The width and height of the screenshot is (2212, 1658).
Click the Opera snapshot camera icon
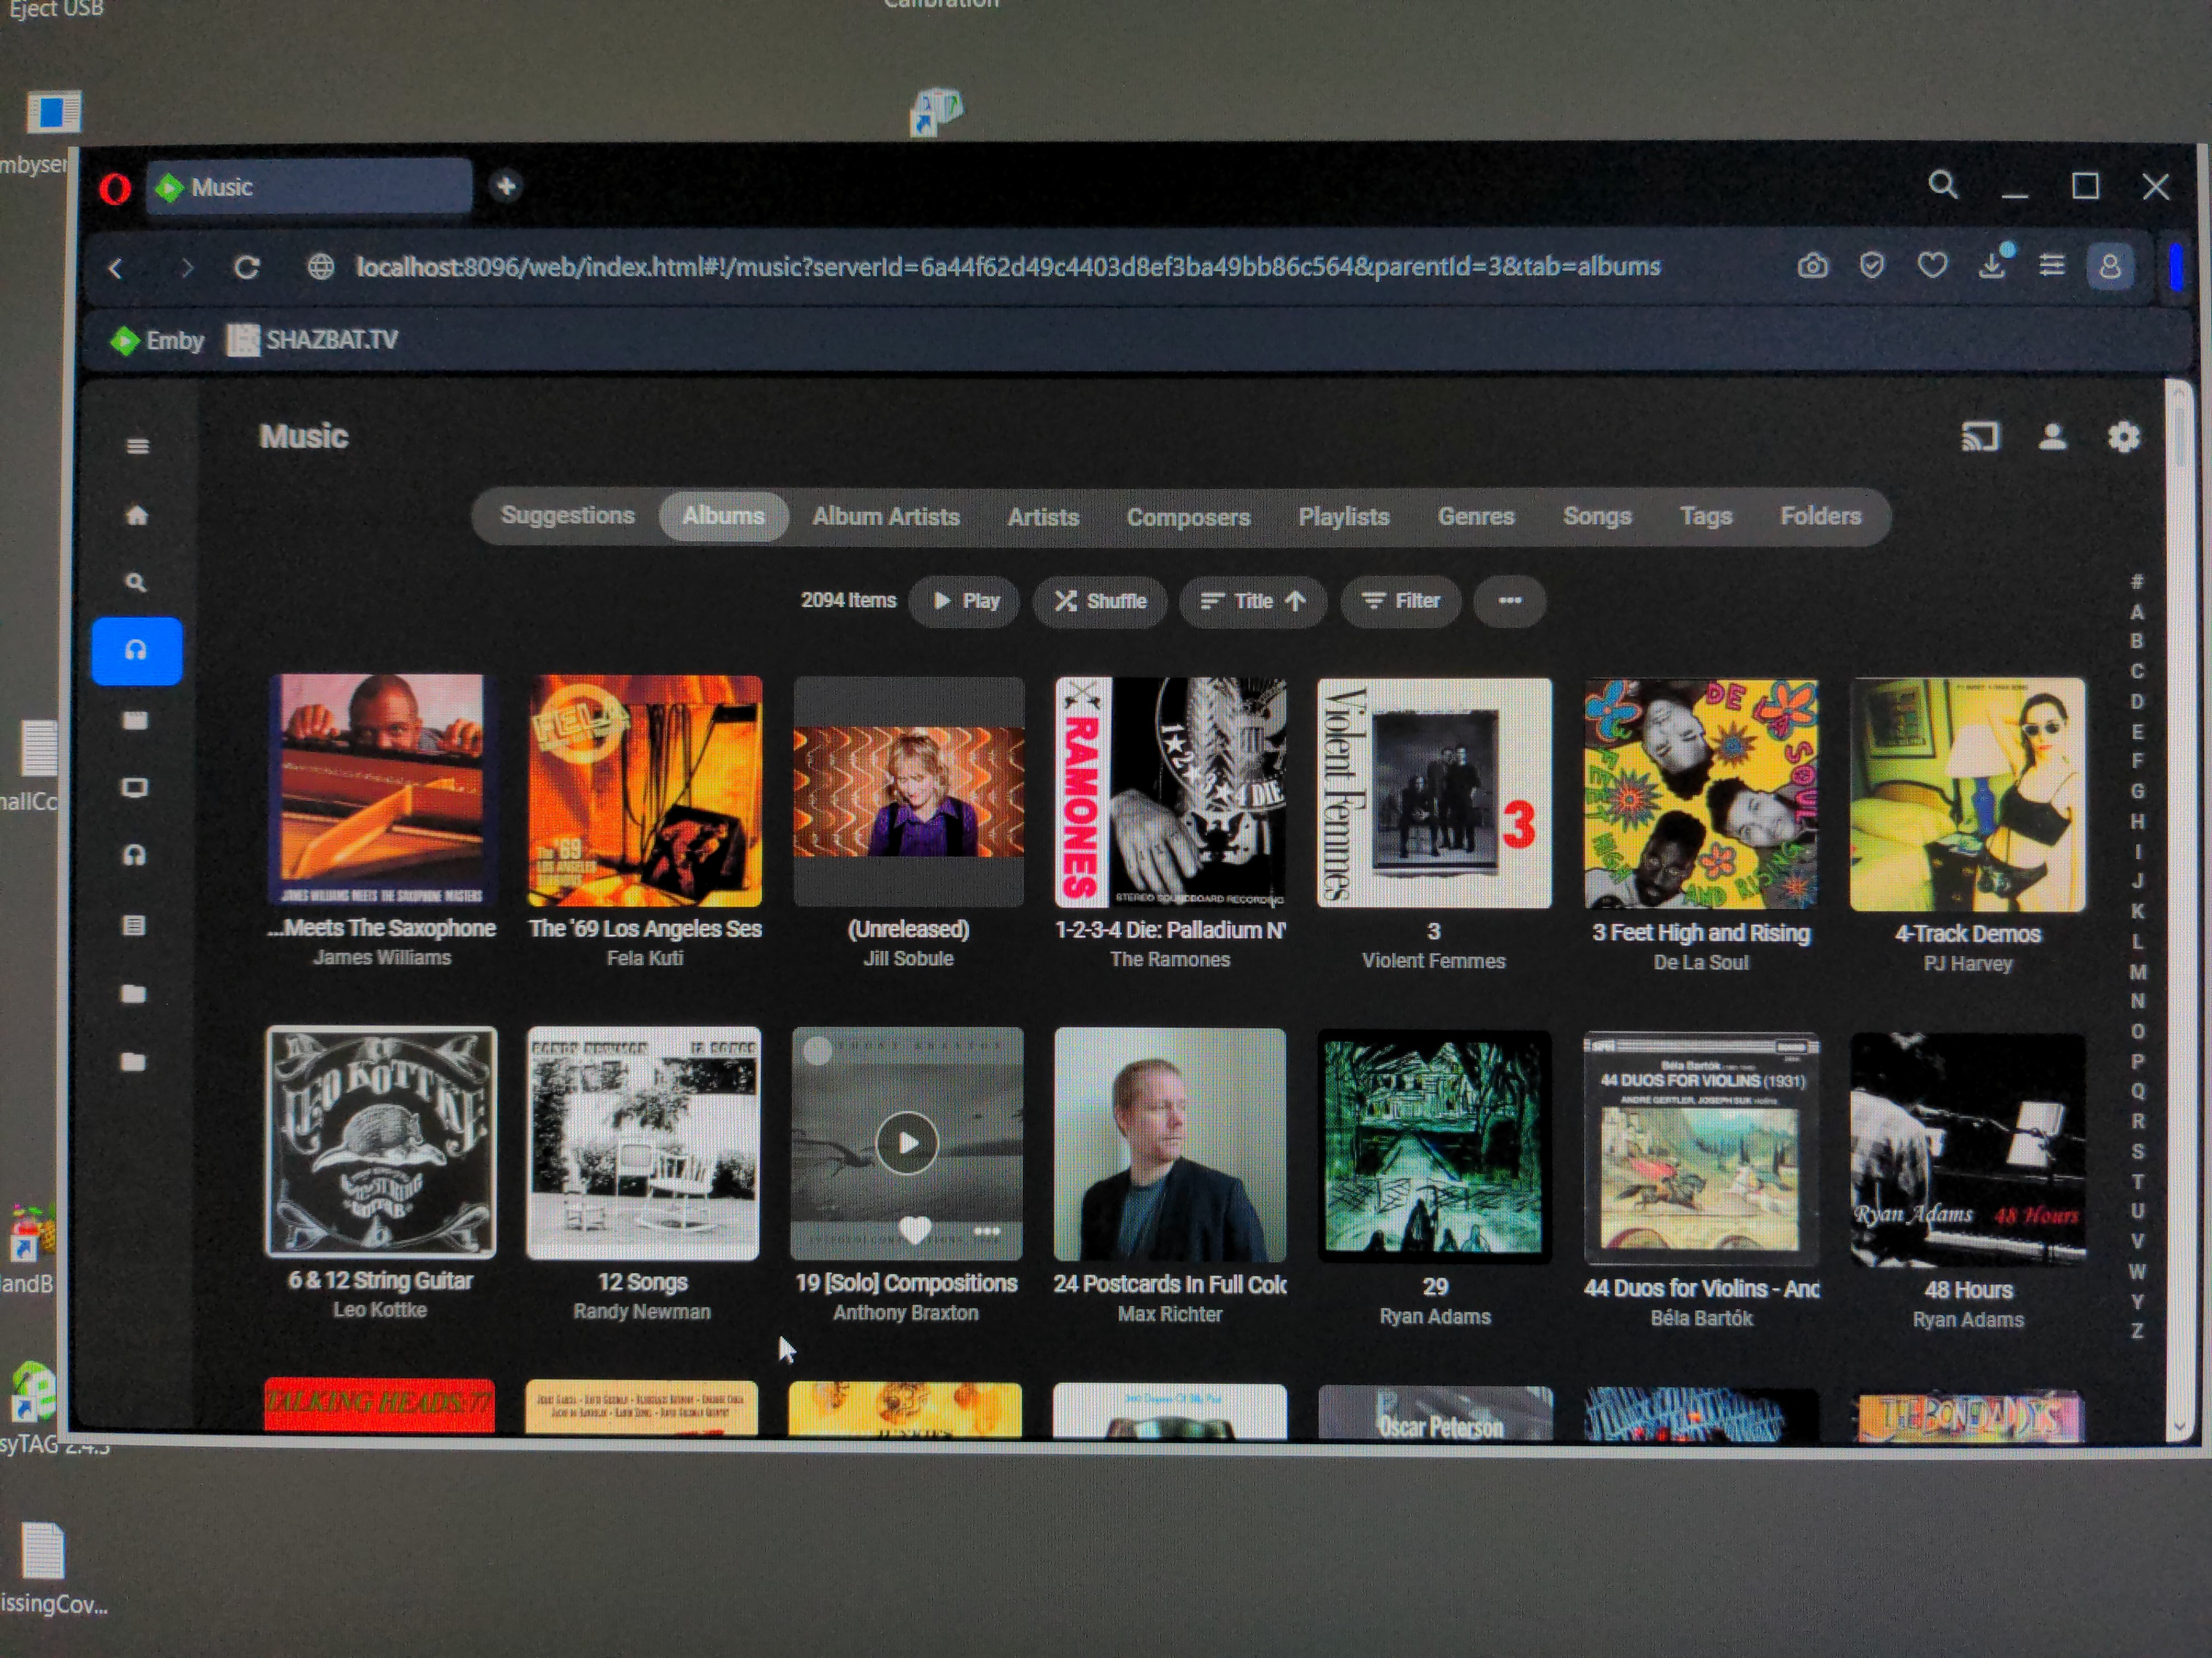(x=1812, y=266)
